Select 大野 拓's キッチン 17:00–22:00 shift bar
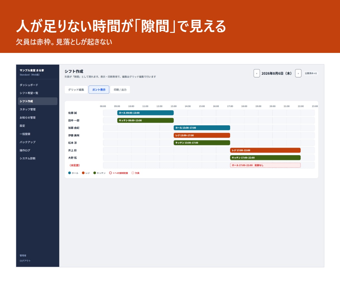This screenshot has width=340, height=283. pos(265,158)
